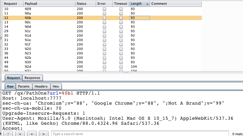243x136 pixels.
Task: Toggle Timeout checkbox for payload %20
Action: coord(121,49)
